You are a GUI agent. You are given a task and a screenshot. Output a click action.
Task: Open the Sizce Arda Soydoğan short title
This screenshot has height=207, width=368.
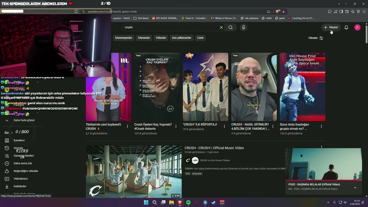click(x=294, y=126)
